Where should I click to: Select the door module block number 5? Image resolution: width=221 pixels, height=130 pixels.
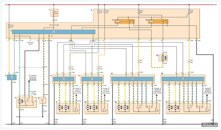(64, 79)
